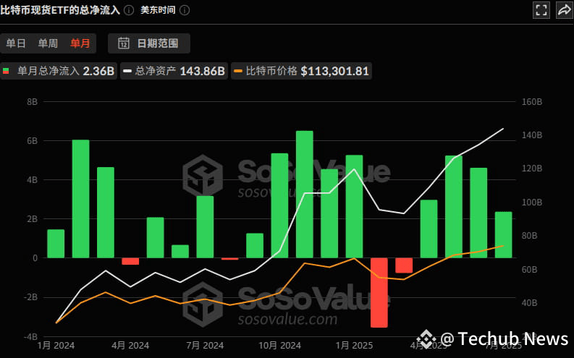This screenshot has width=574, height=358.
Task: Click the left axis label 6B
Action: click(33, 141)
